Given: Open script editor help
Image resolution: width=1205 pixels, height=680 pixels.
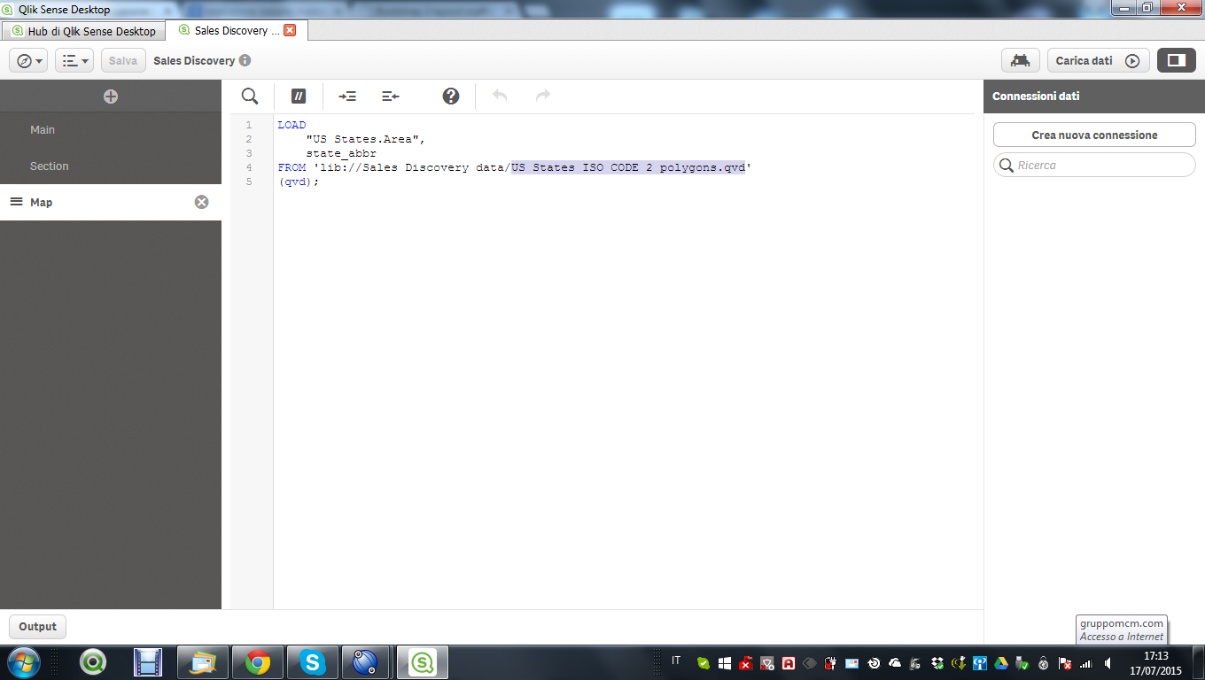Looking at the screenshot, I should 451,96.
